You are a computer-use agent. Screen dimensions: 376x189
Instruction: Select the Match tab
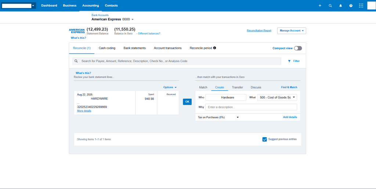coord(203,87)
